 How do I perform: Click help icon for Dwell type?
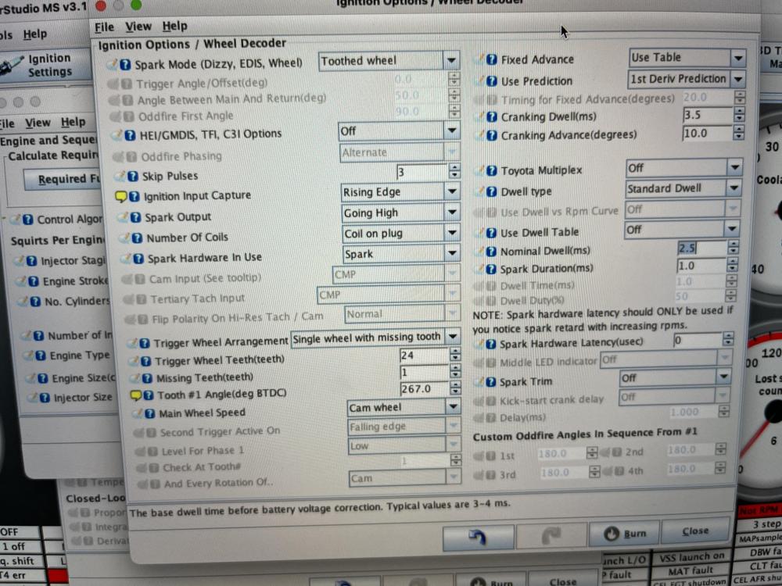point(492,192)
